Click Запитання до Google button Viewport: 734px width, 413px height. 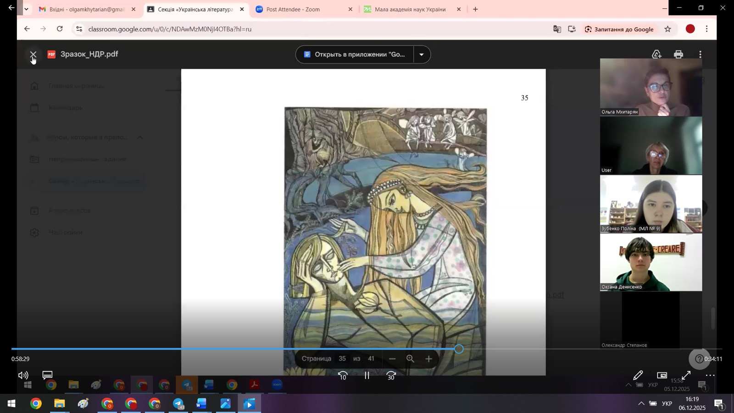[x=619, y=29]
